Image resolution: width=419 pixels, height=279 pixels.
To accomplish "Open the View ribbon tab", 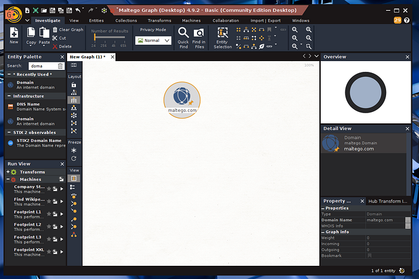I will [x=74, y=20].
